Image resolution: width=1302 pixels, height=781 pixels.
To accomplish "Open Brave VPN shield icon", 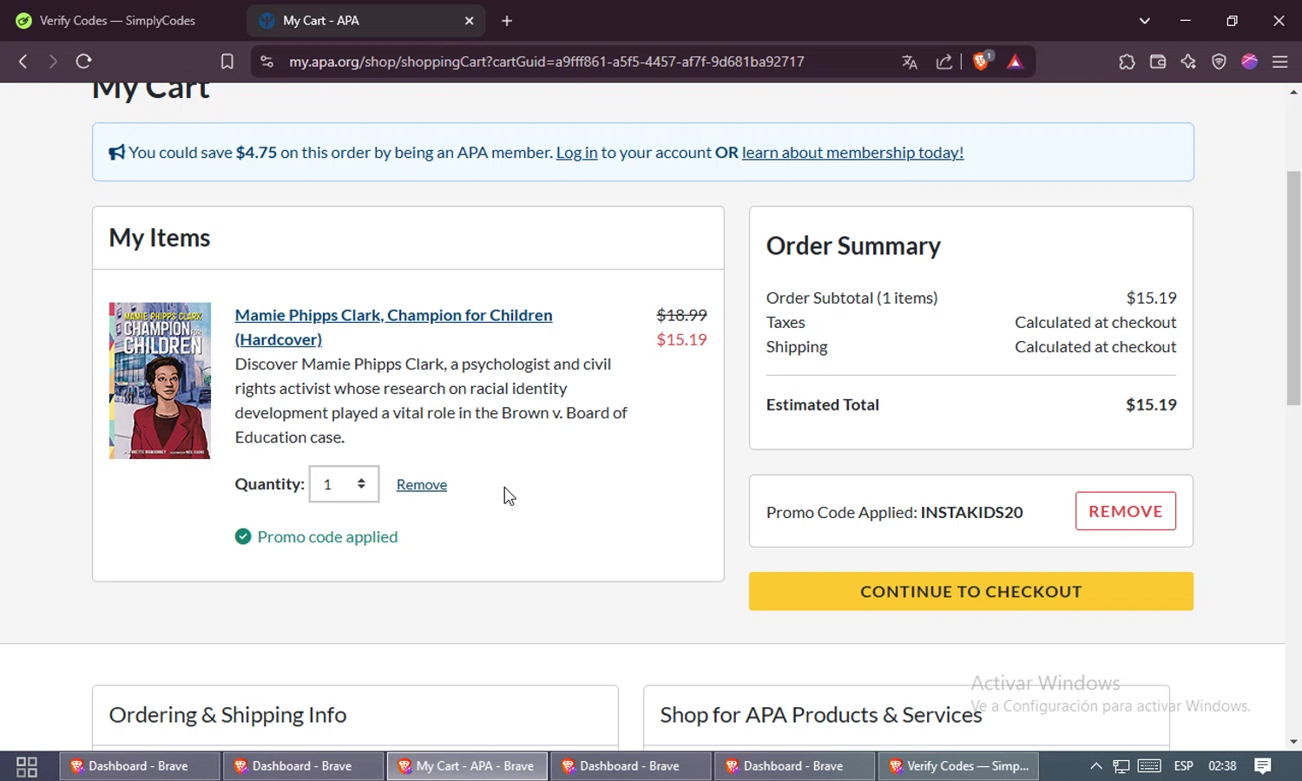I will [1219, 62].
